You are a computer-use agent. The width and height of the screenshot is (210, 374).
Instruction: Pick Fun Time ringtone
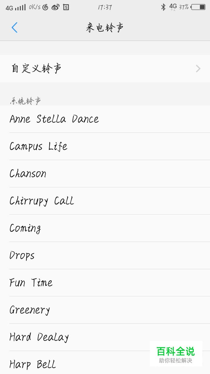pyautogui.click(x=31, y=283)
